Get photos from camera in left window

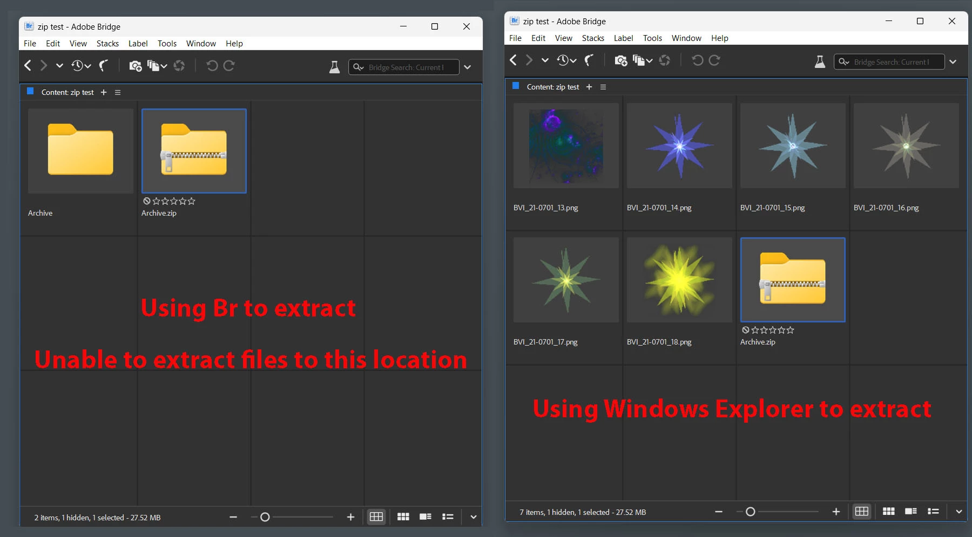(135, 66)
